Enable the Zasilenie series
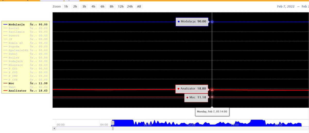 tap(16, 32)
